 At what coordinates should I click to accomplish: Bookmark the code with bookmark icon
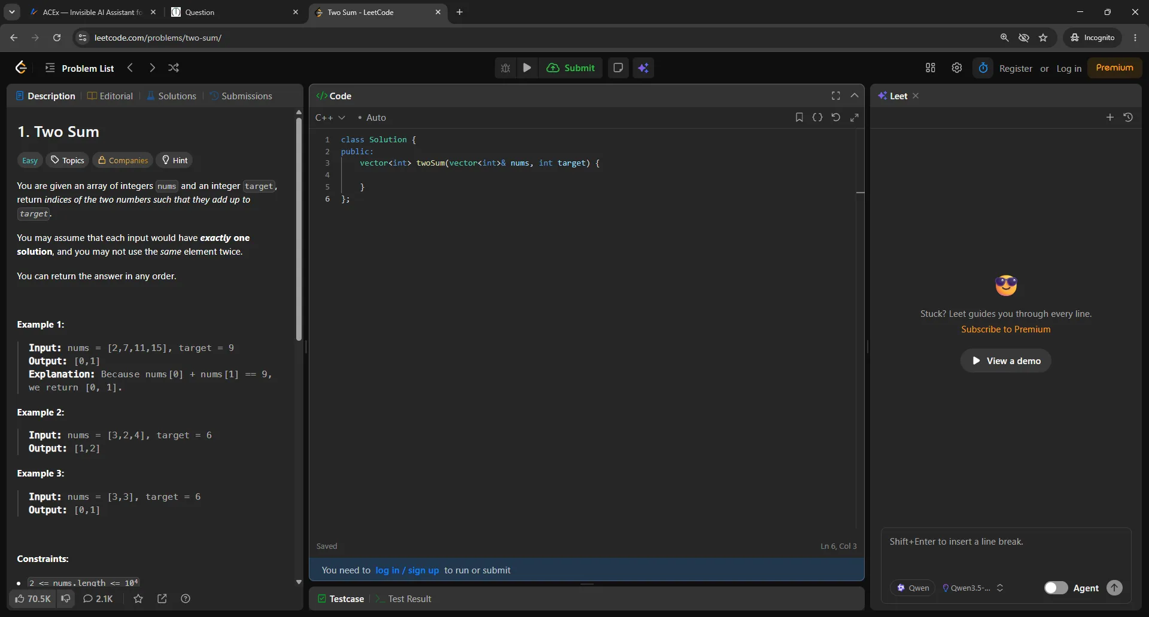coord(799,118)
